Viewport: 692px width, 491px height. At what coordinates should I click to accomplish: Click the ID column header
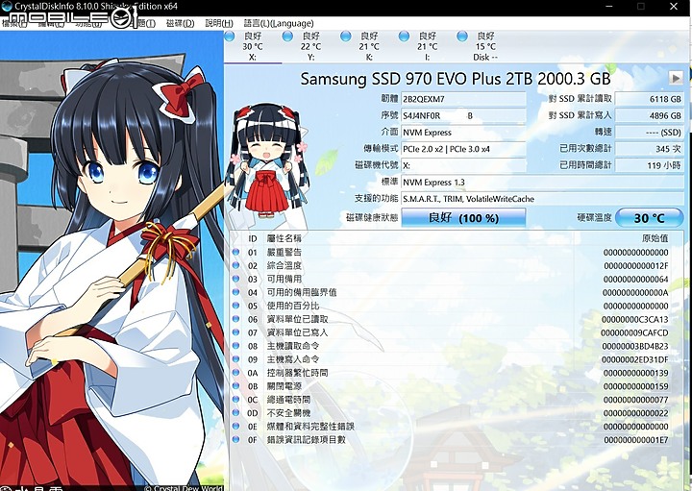click(253, 238)
